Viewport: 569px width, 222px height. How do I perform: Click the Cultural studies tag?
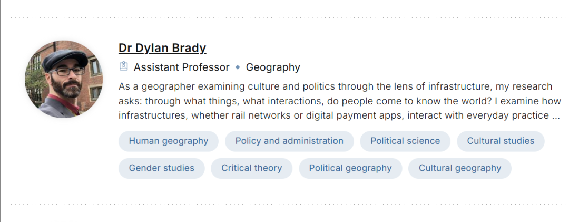tap(500, 141)
